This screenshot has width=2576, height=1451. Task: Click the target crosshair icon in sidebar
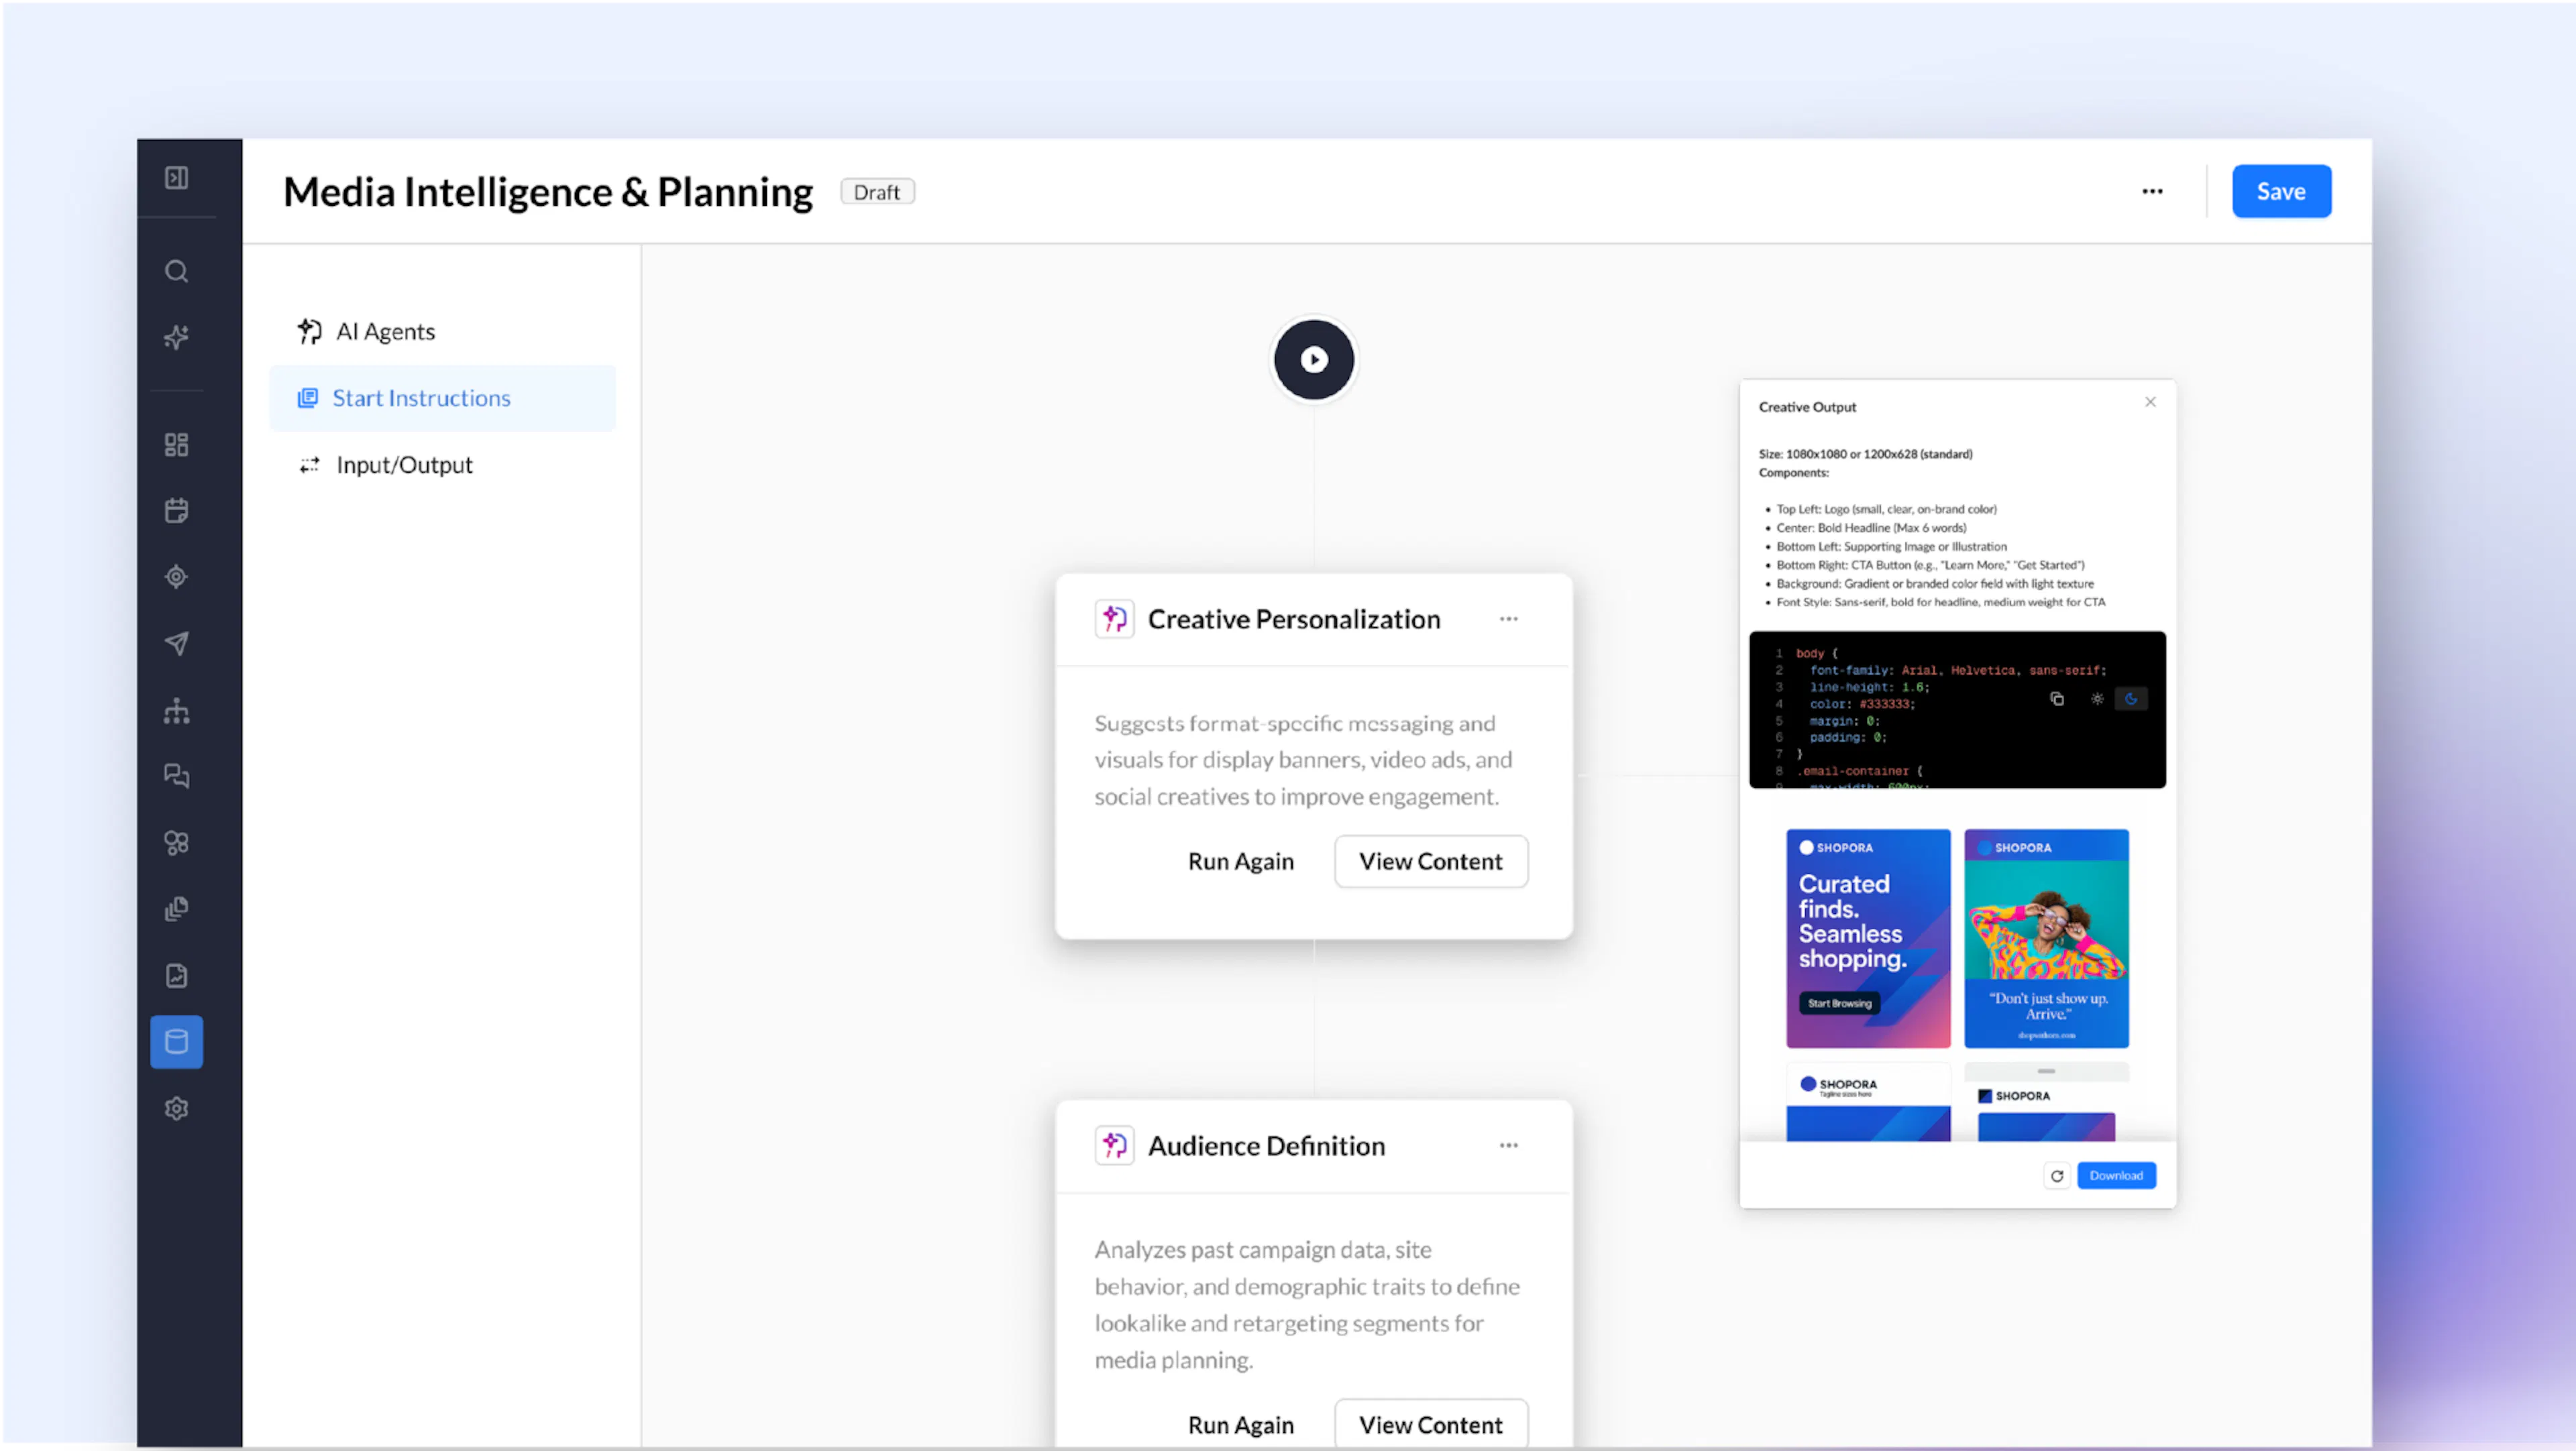(176, 577)
